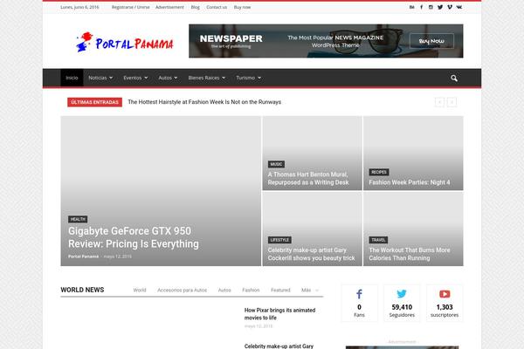The height and width of the screenshot is (349, 524).
Task: Click the YouTube suscriptores counter icon
Action: 445,294
